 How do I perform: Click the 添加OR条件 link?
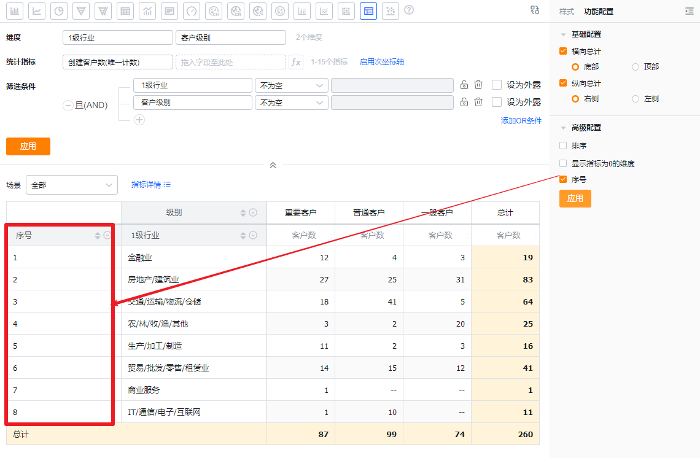pos(521,121)
